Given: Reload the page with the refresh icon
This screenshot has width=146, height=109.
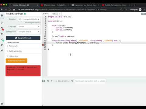Looking at the screenshot, I should (x=10, y=10).
